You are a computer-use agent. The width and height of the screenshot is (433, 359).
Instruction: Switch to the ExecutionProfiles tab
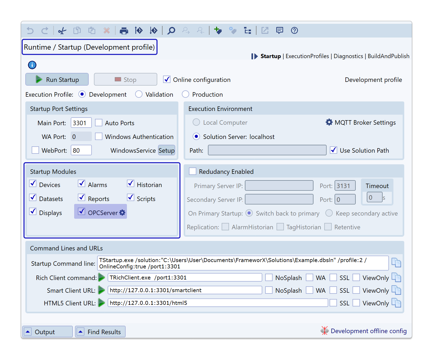click(x=307, y=56)
